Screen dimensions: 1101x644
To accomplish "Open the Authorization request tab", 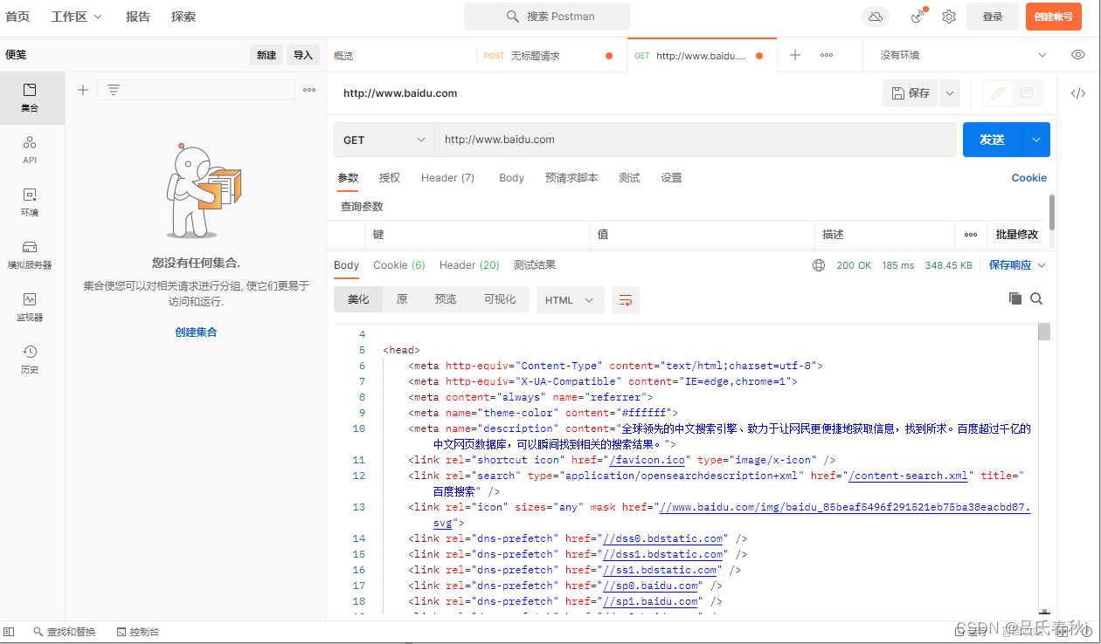I will (x=390, y=178).
